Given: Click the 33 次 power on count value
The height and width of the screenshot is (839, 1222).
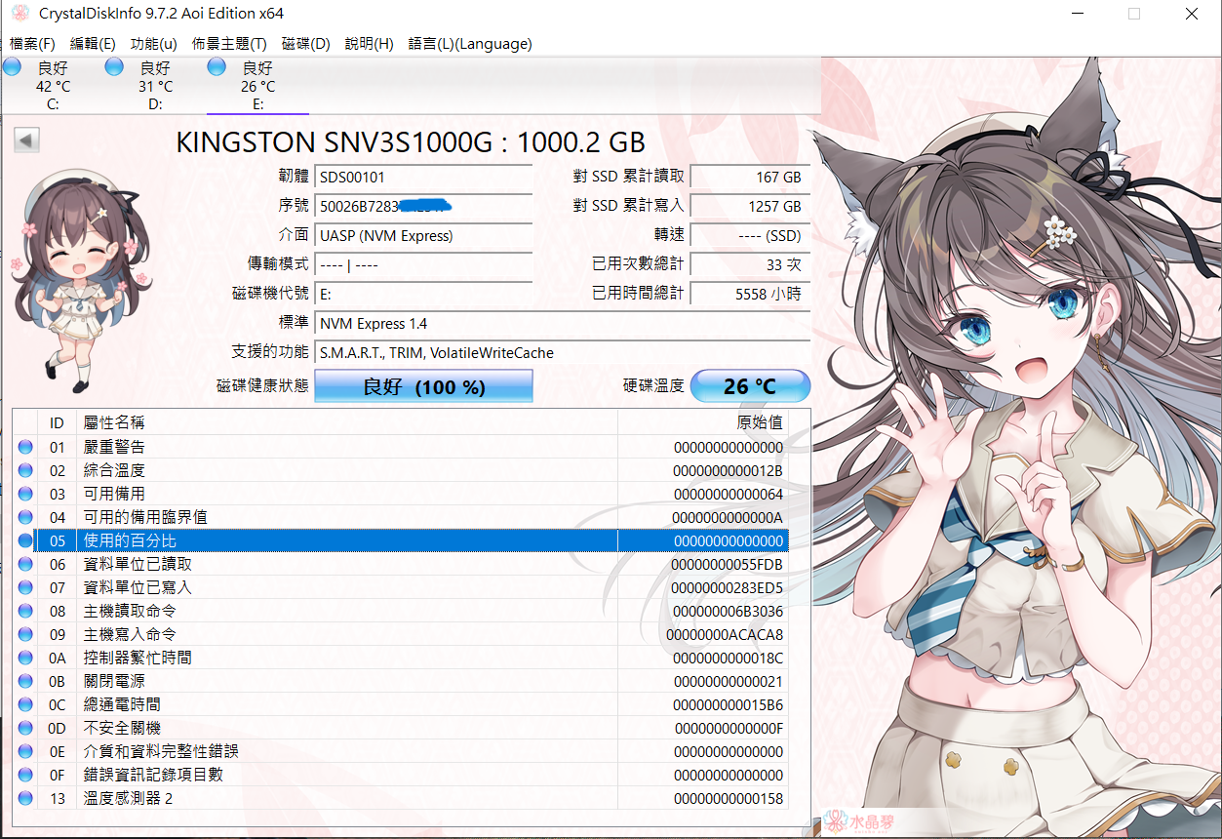Looking at the screenshot, I should 750,265.
